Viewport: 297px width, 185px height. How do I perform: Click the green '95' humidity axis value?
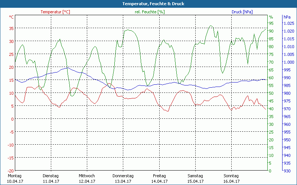271,23
